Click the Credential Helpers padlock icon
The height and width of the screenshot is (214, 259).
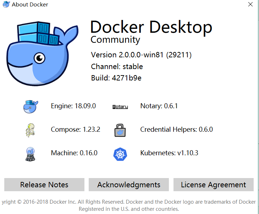(120, 130)
